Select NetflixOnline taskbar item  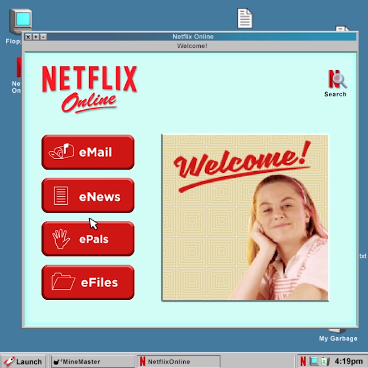(x=178, y=362)
